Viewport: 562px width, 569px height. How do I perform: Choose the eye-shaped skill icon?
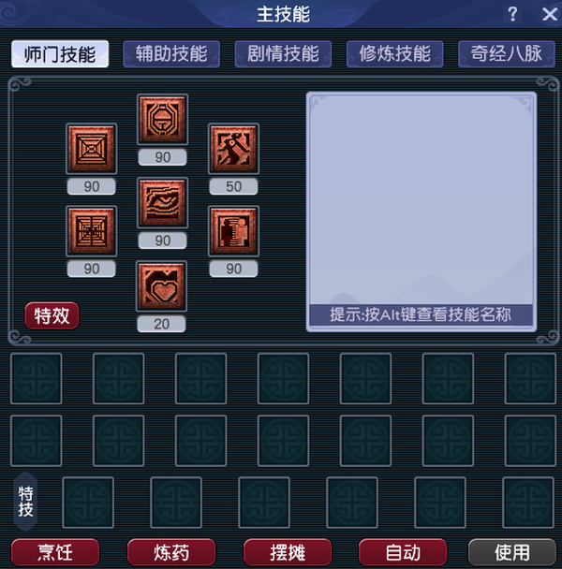point(162,203)
